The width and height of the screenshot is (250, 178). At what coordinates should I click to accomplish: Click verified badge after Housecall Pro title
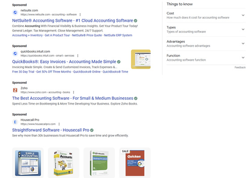pyautogui.click(x=92, y=130)
